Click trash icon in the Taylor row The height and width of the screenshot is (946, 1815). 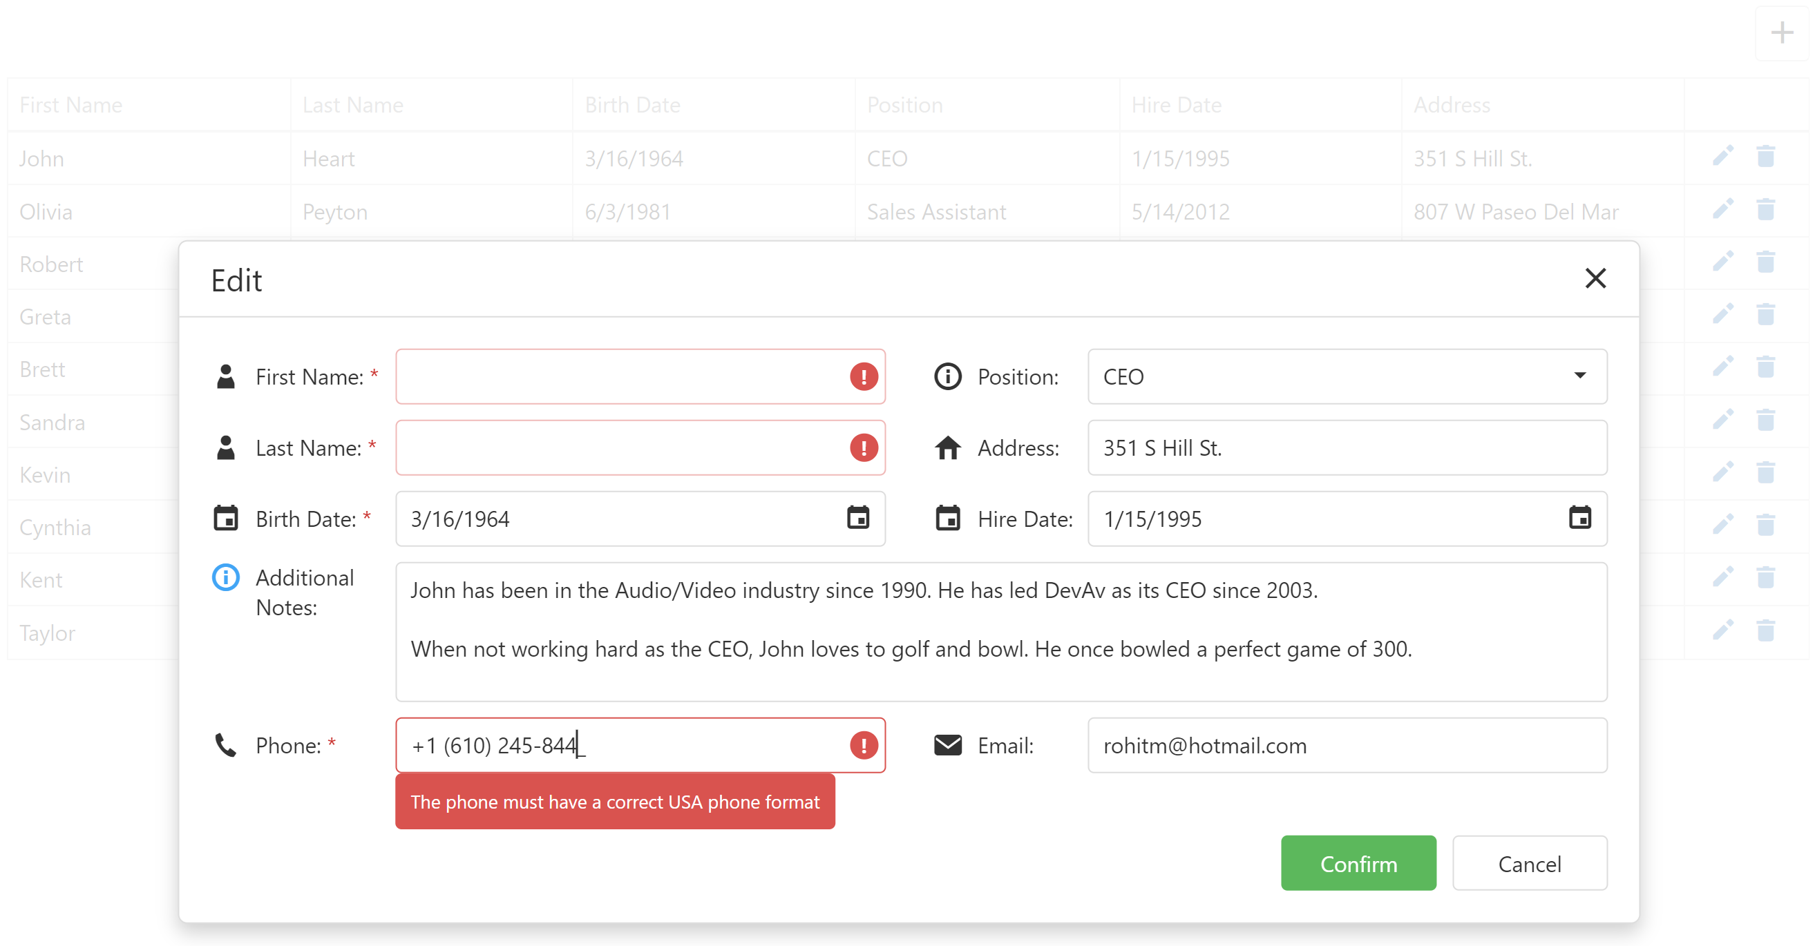tap(1765, 631)
